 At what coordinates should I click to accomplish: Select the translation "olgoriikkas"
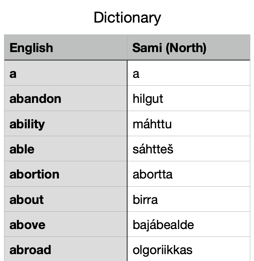point(162,250)
